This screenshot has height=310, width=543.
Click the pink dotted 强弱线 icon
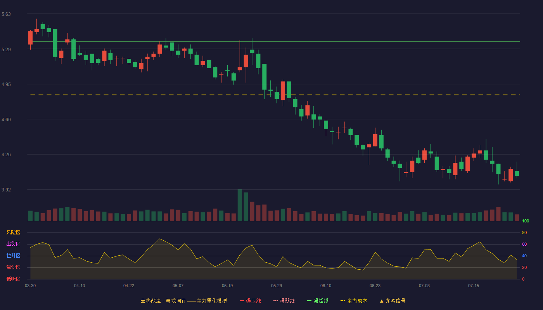[275, 301]
